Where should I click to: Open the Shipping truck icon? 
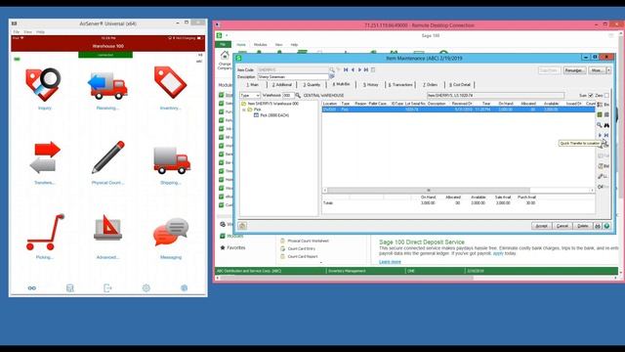tap(172, 160)
